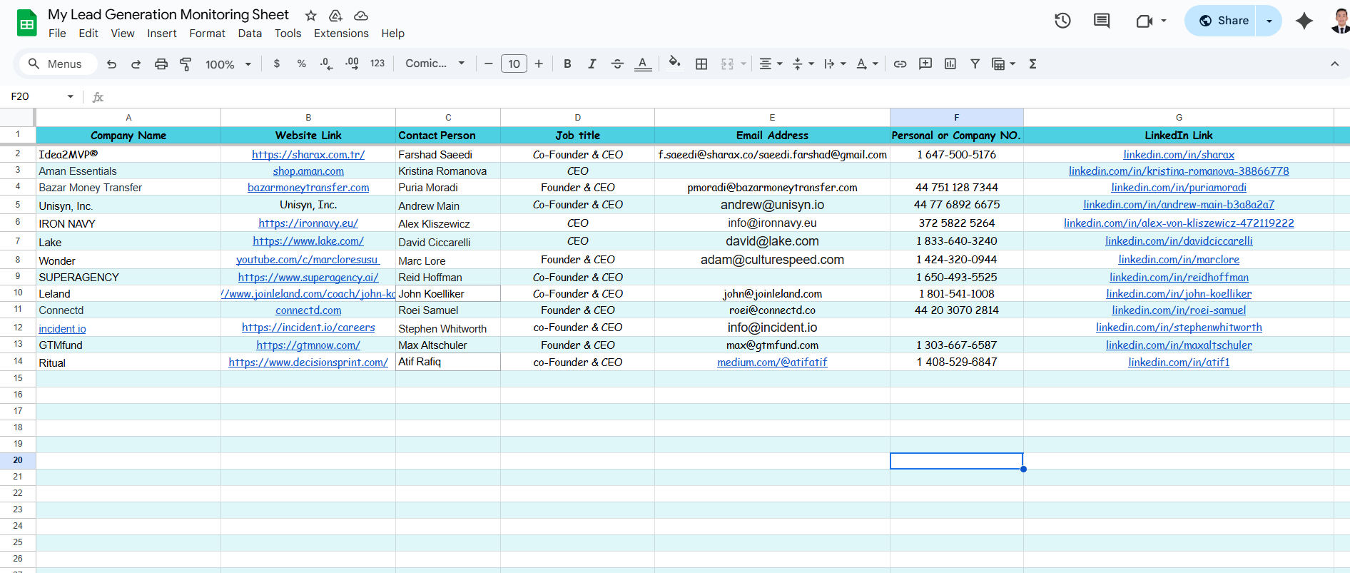Insert a link into the cell

click(x=900, y=64)
